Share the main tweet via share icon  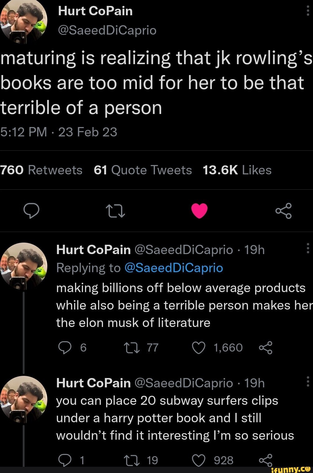pos(283,211)
